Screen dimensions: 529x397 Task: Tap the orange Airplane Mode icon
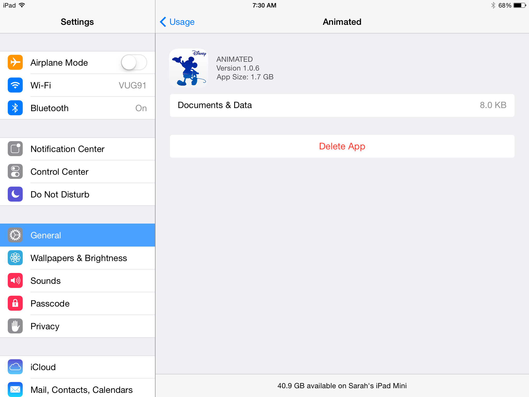pyautogui.click(x=15, y=62)
